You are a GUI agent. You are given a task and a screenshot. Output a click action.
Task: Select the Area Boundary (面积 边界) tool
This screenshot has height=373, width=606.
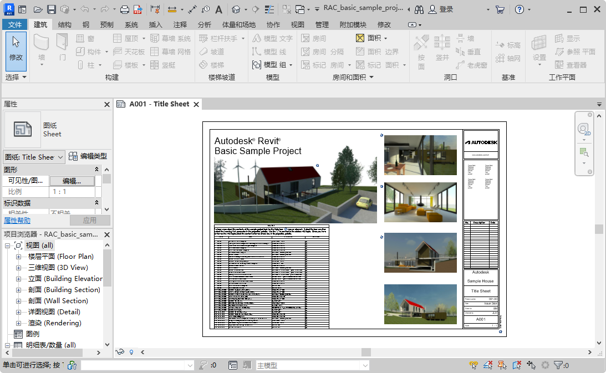pos(377,52)
